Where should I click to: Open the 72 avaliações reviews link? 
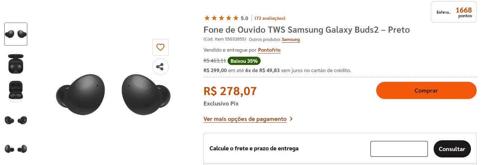click(270, 18)
